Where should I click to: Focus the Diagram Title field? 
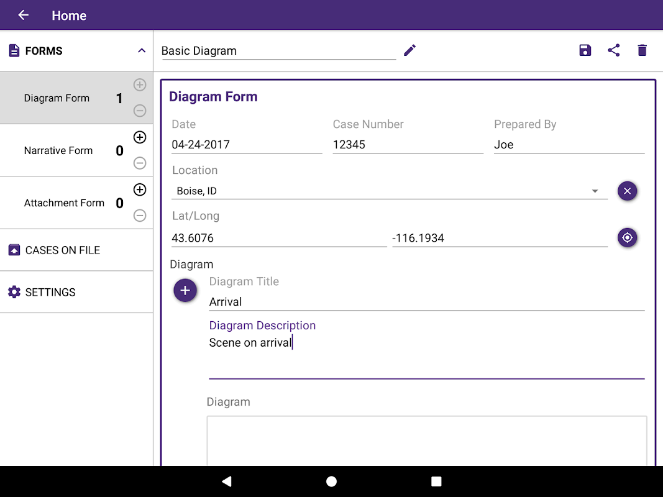[426, 302]
